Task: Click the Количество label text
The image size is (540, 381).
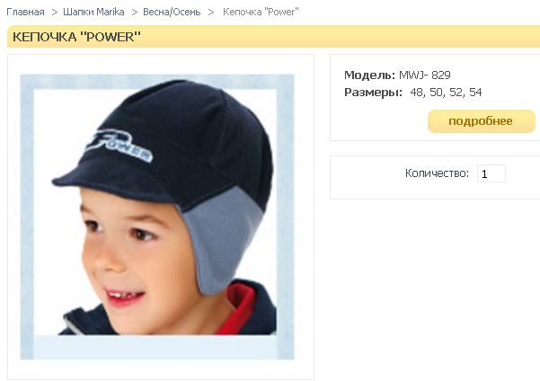Action: coord(437,173)
